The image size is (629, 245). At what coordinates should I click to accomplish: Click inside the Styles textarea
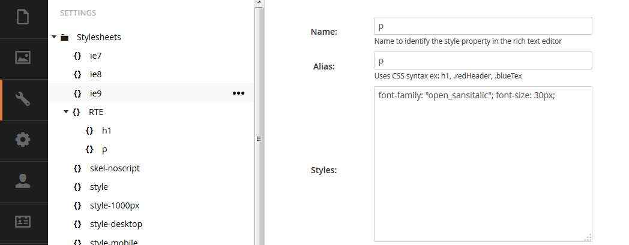click(483, 164)
